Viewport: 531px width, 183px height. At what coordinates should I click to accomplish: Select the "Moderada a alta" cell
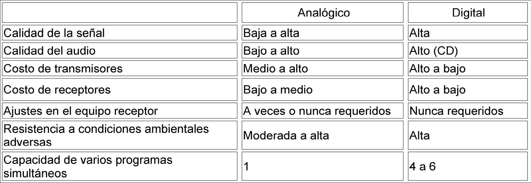[x=286, y=136]
